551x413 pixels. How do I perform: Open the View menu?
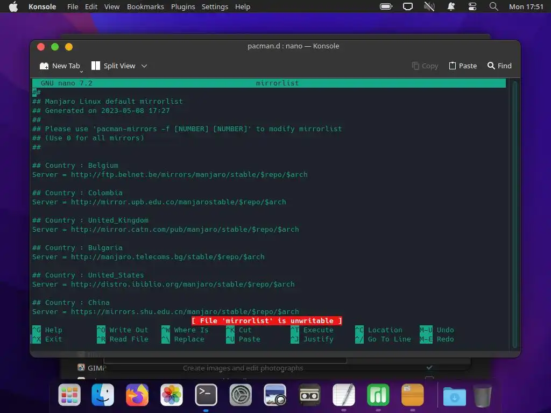(112, 6)
